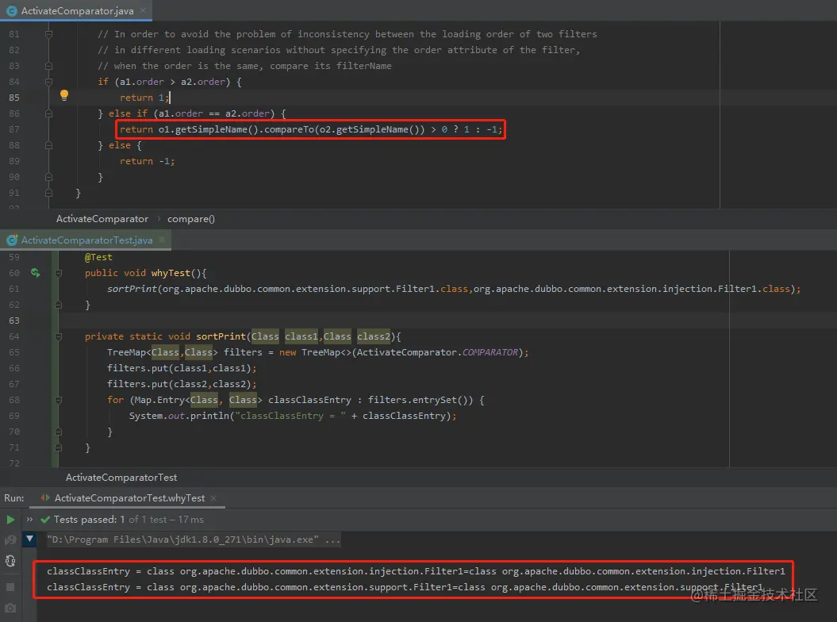This screenshot has width=837, height=622.
Task: Collapse the comment block fold marker at line 81
Action: 48,34
